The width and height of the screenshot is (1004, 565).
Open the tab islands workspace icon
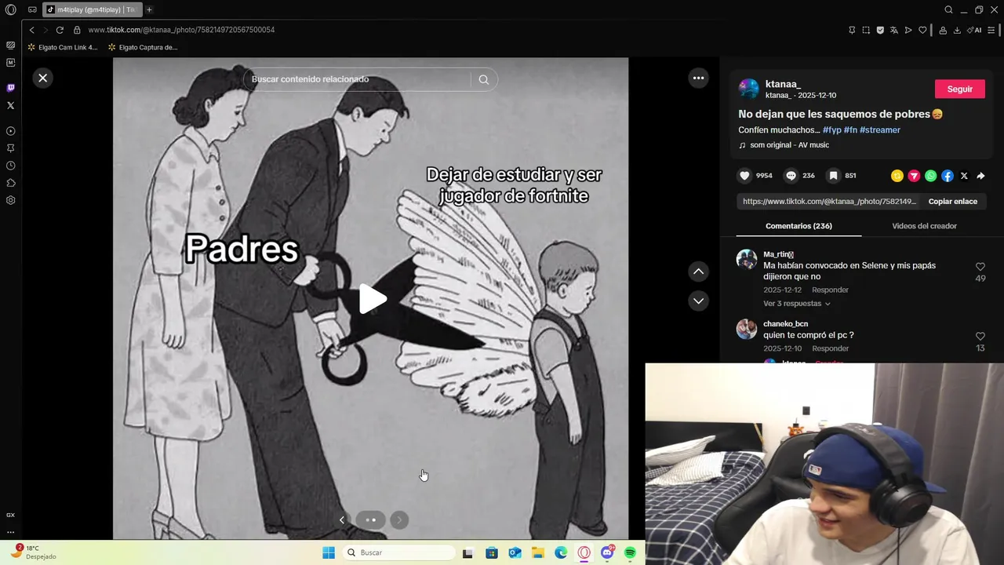click(x=32, y=9)
